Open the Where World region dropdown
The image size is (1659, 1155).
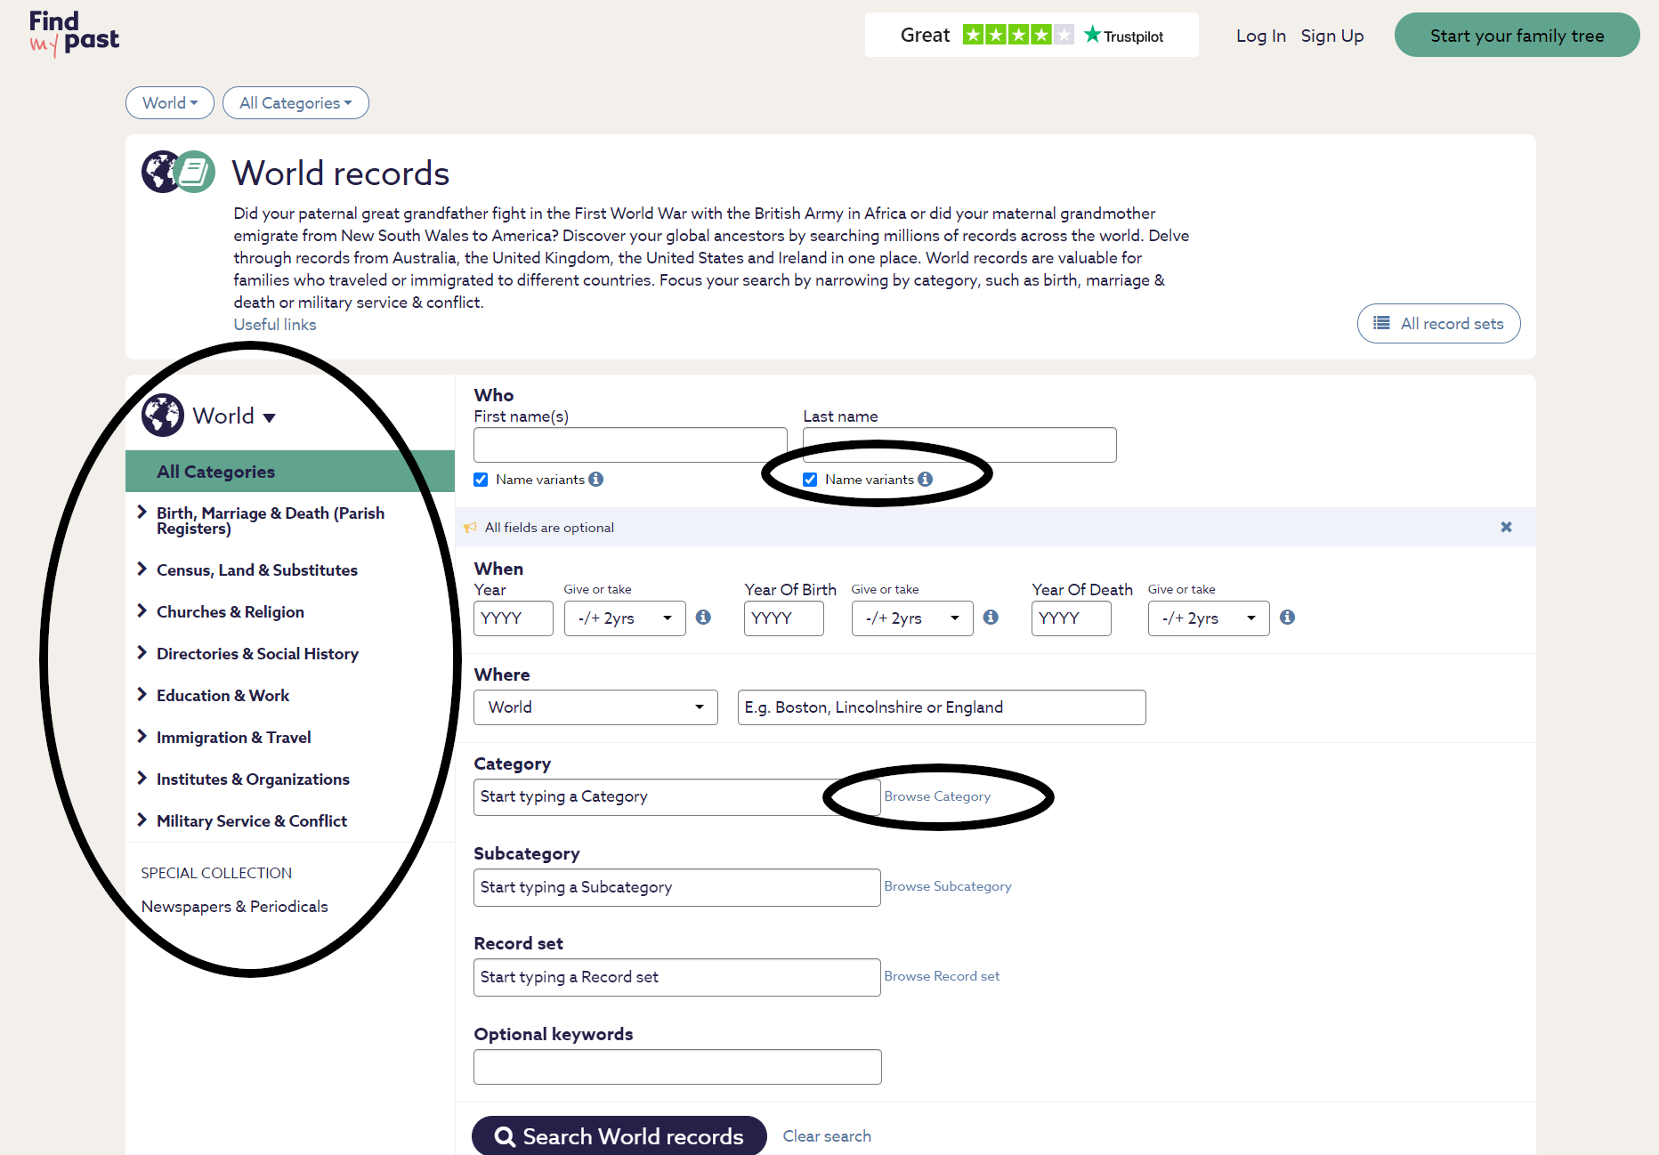pos(595,707)
